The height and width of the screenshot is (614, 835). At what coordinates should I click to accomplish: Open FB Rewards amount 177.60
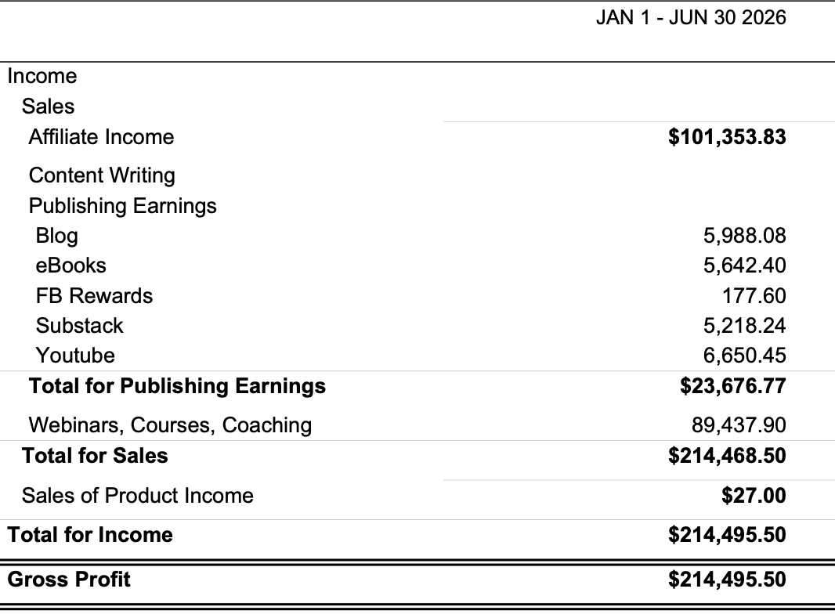(x=754, y=296)
